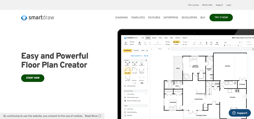
Task: Click the Copy icon in ribbon
Action: coord(145,43)
